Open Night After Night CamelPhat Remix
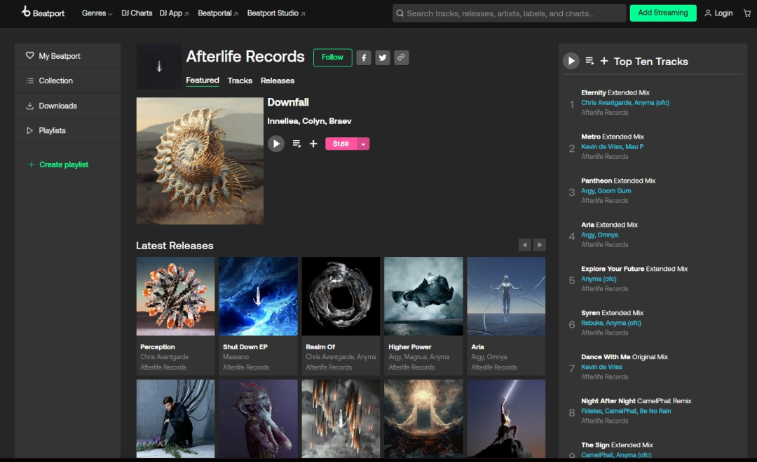The image size is (757, 462). [636, 401]
